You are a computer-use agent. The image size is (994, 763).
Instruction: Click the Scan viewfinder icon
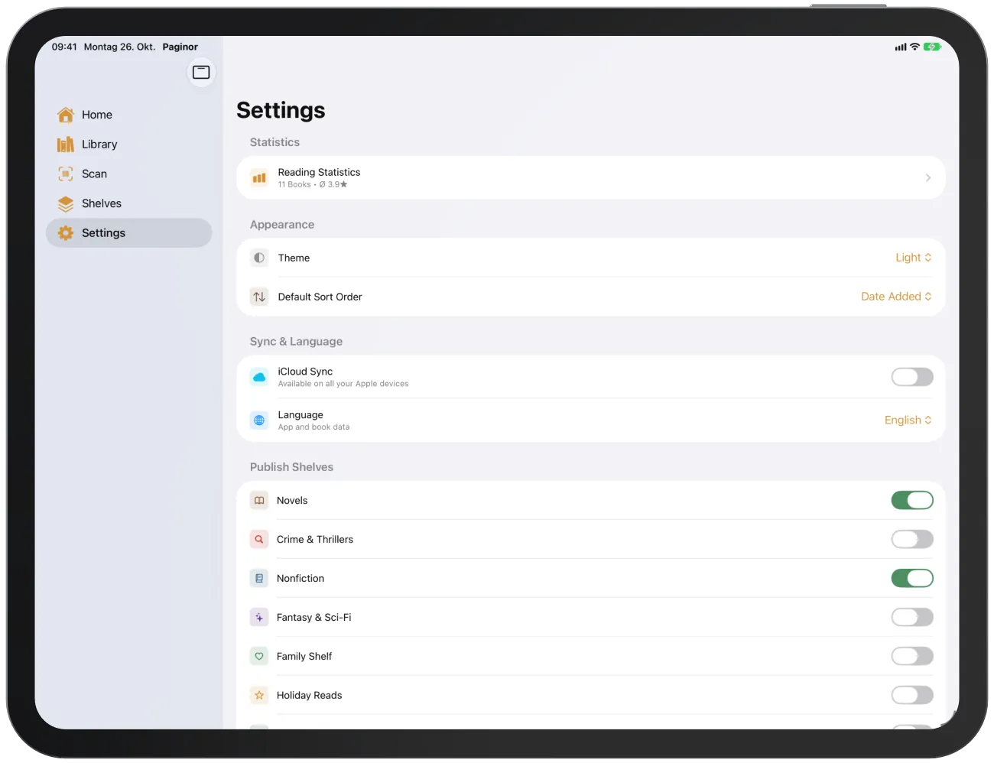pyautogui.click(x=66, y=174)
